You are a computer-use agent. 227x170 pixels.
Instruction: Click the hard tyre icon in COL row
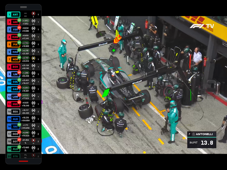pos(33,80)
